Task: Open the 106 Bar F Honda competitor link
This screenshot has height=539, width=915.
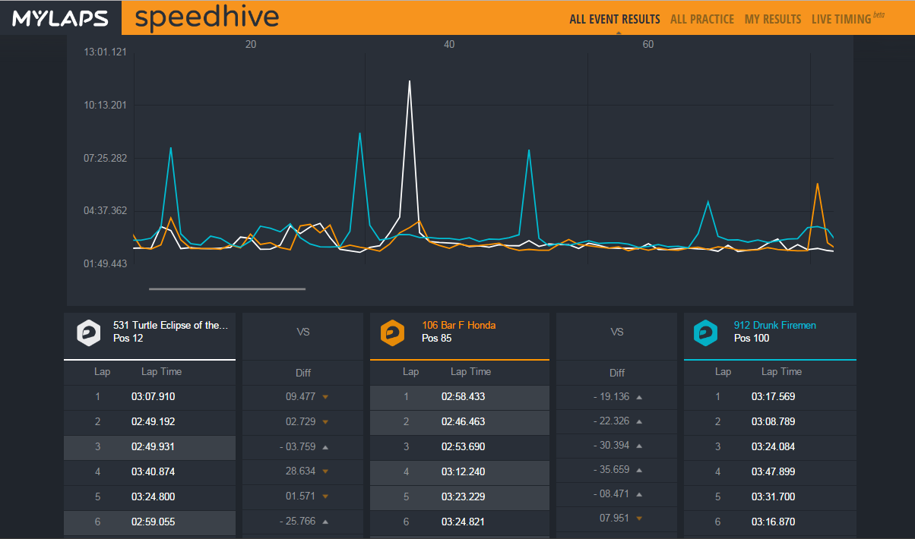Action: point(458,325)
